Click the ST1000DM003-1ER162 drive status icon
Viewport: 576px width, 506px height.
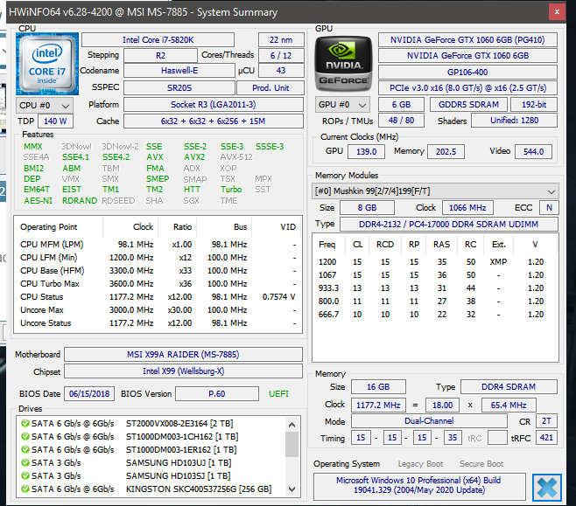click(x=25, y=449)
